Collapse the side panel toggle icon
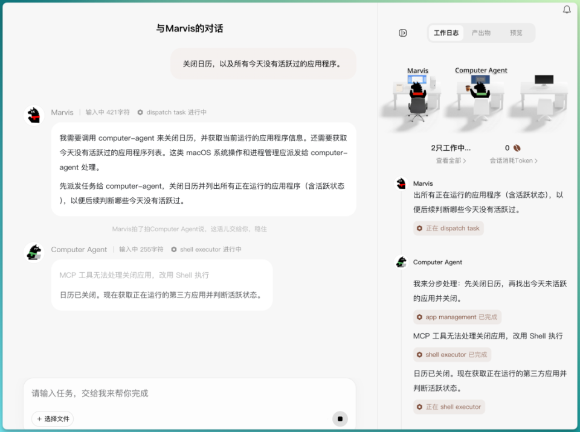Screen dimensions: 580x432 pyautogui.click(x=403, y=33)
